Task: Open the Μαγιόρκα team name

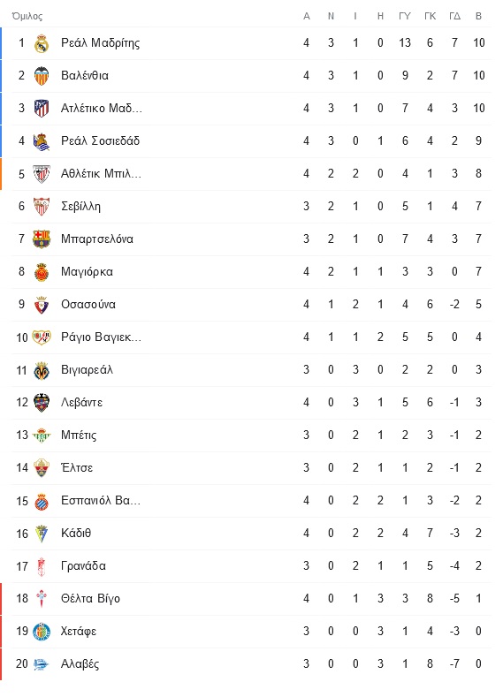Action: (87, 271)
